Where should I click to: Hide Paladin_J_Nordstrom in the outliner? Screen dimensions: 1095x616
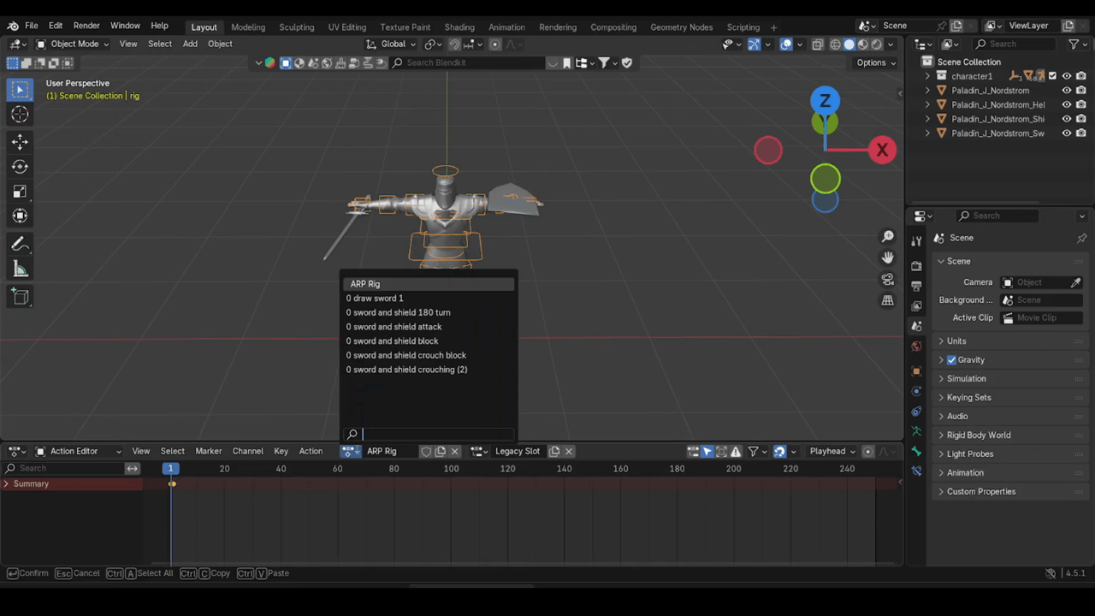pyautogui.click(x=1067, y=91)
